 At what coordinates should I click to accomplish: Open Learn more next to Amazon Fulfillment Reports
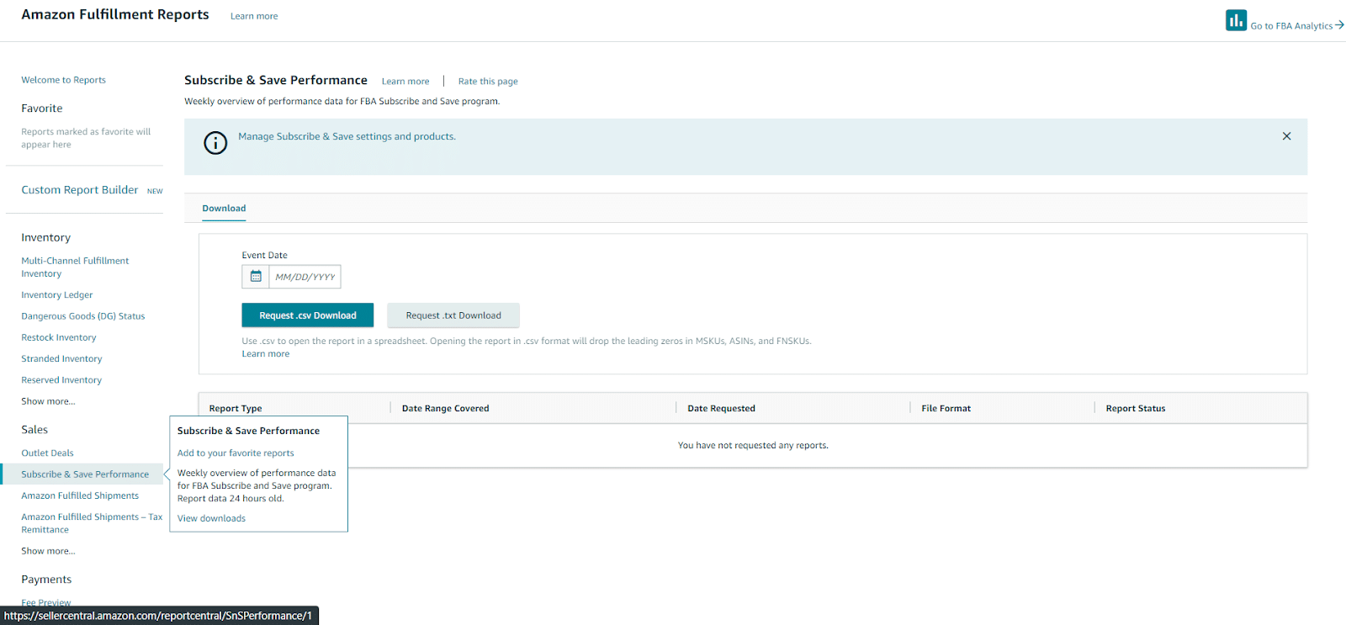[254, 16]
